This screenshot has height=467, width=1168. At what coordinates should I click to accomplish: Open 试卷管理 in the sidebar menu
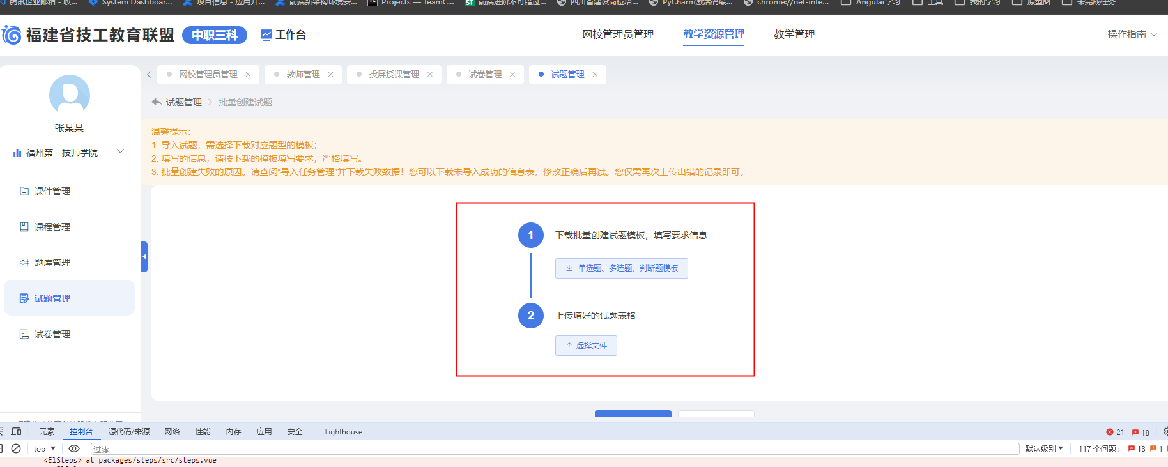[69, 334]
